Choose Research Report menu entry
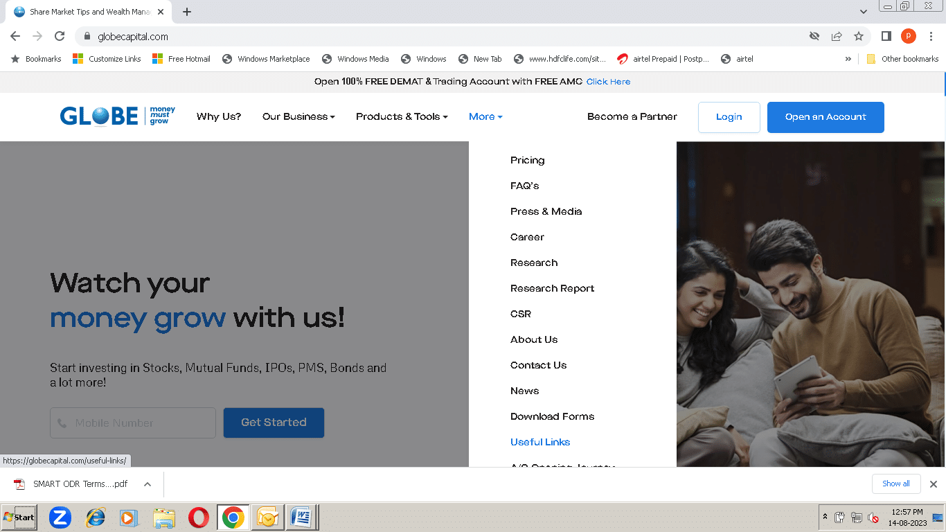 552,288
